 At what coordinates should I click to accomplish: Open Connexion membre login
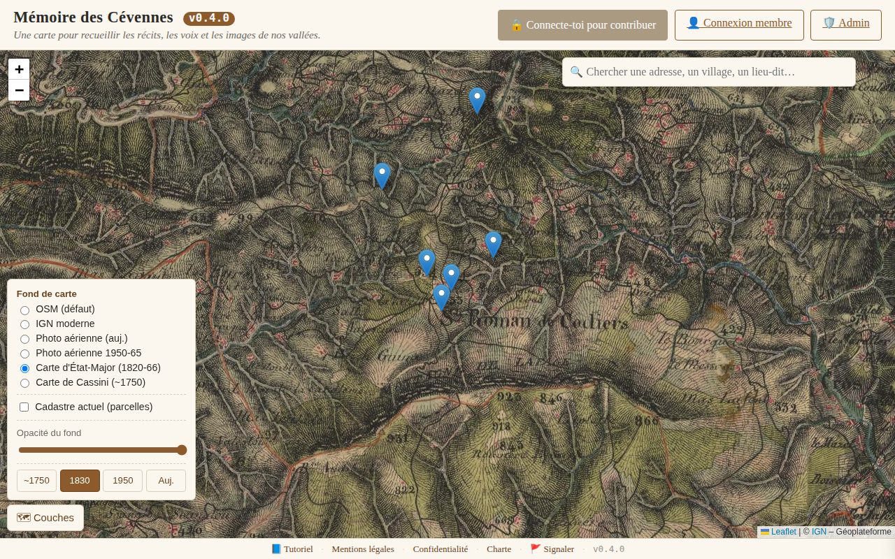739,24
